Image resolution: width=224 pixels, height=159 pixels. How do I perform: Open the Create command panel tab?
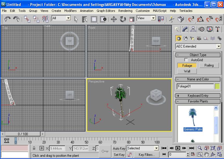(x=177, y=29)
